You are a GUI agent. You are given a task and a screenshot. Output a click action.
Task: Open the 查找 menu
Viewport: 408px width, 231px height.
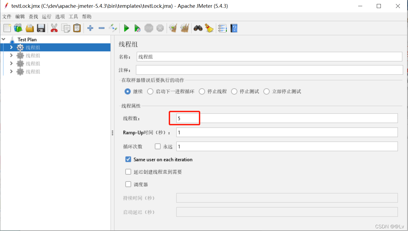33,17
